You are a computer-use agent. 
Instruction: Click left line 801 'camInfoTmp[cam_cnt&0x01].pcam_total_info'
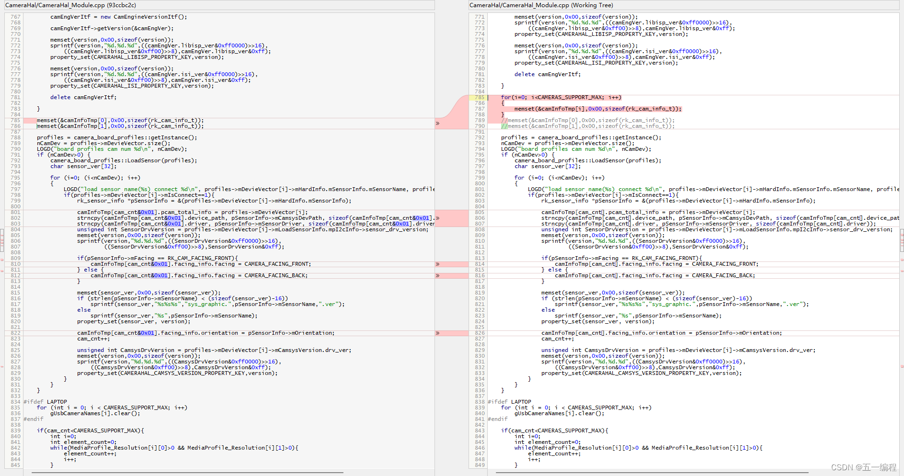(193, 213)
